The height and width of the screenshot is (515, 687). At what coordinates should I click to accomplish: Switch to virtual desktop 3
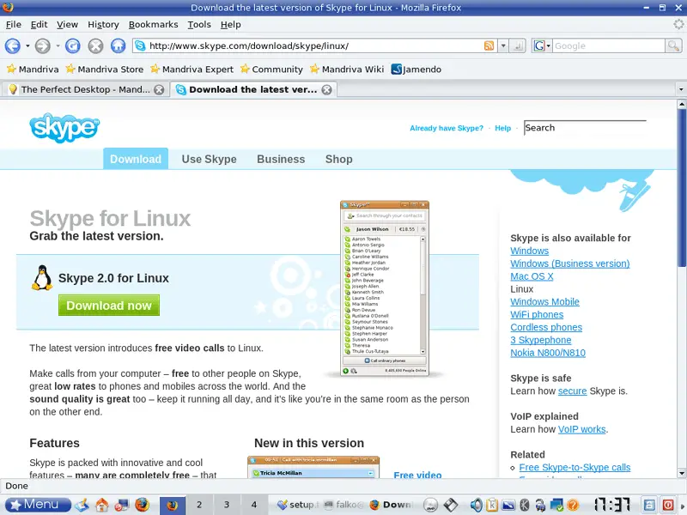pyautogui.click(x=227, y=505)
